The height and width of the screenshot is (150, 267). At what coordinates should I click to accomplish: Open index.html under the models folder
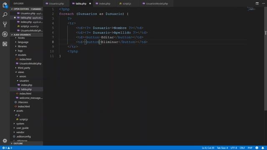[x=26, y=59]
